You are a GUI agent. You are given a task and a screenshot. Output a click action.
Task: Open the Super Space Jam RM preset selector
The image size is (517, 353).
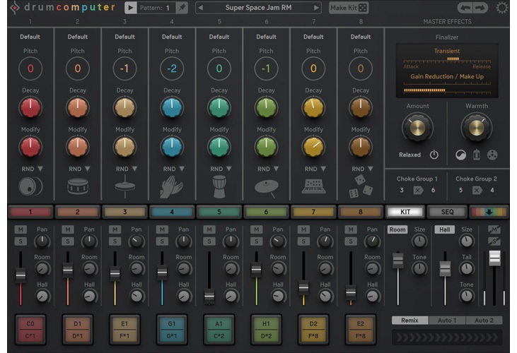click(x=257, y=8)
